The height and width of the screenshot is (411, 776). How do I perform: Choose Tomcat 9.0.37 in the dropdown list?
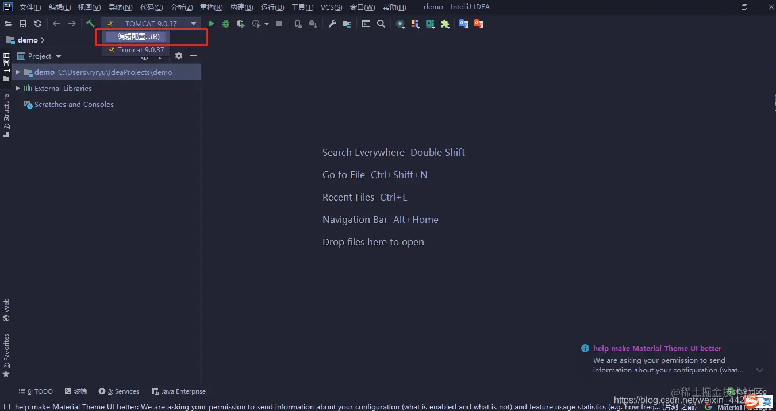point(136,50)
